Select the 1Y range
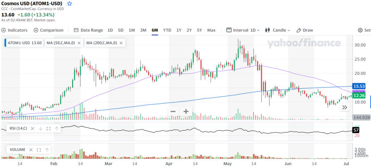Image resolution: width=371 pixels, height=168 pixels. tap(179, 30)
